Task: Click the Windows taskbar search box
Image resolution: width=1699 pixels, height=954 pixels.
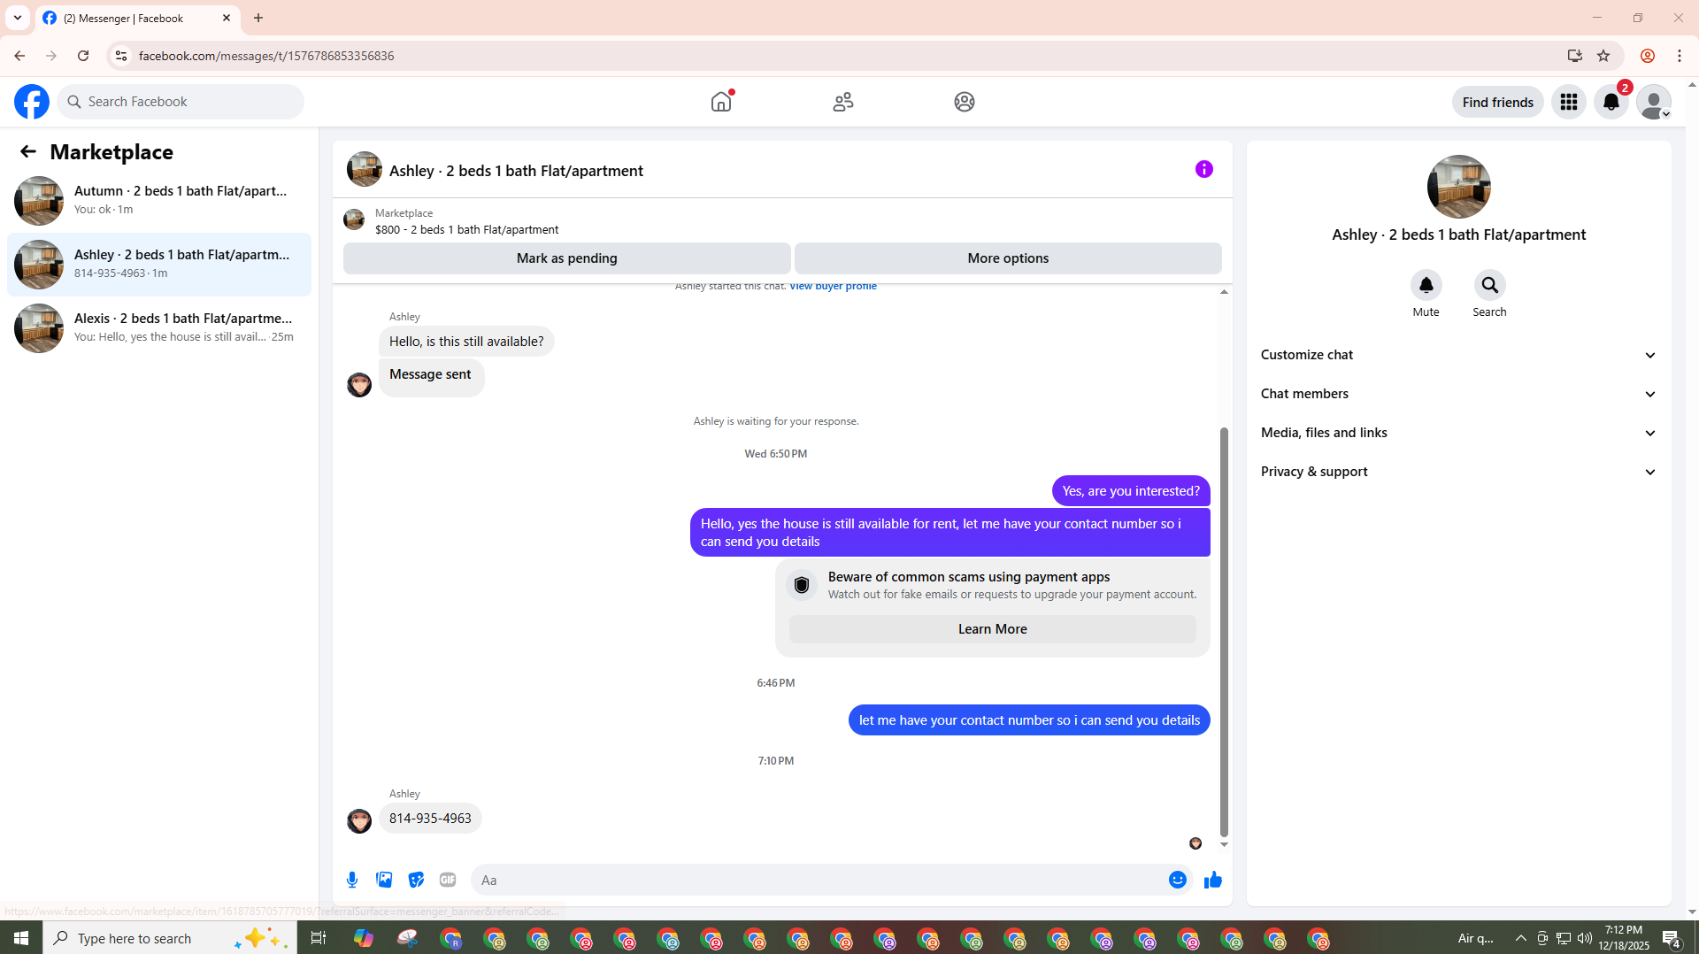Action: point(170,938)
